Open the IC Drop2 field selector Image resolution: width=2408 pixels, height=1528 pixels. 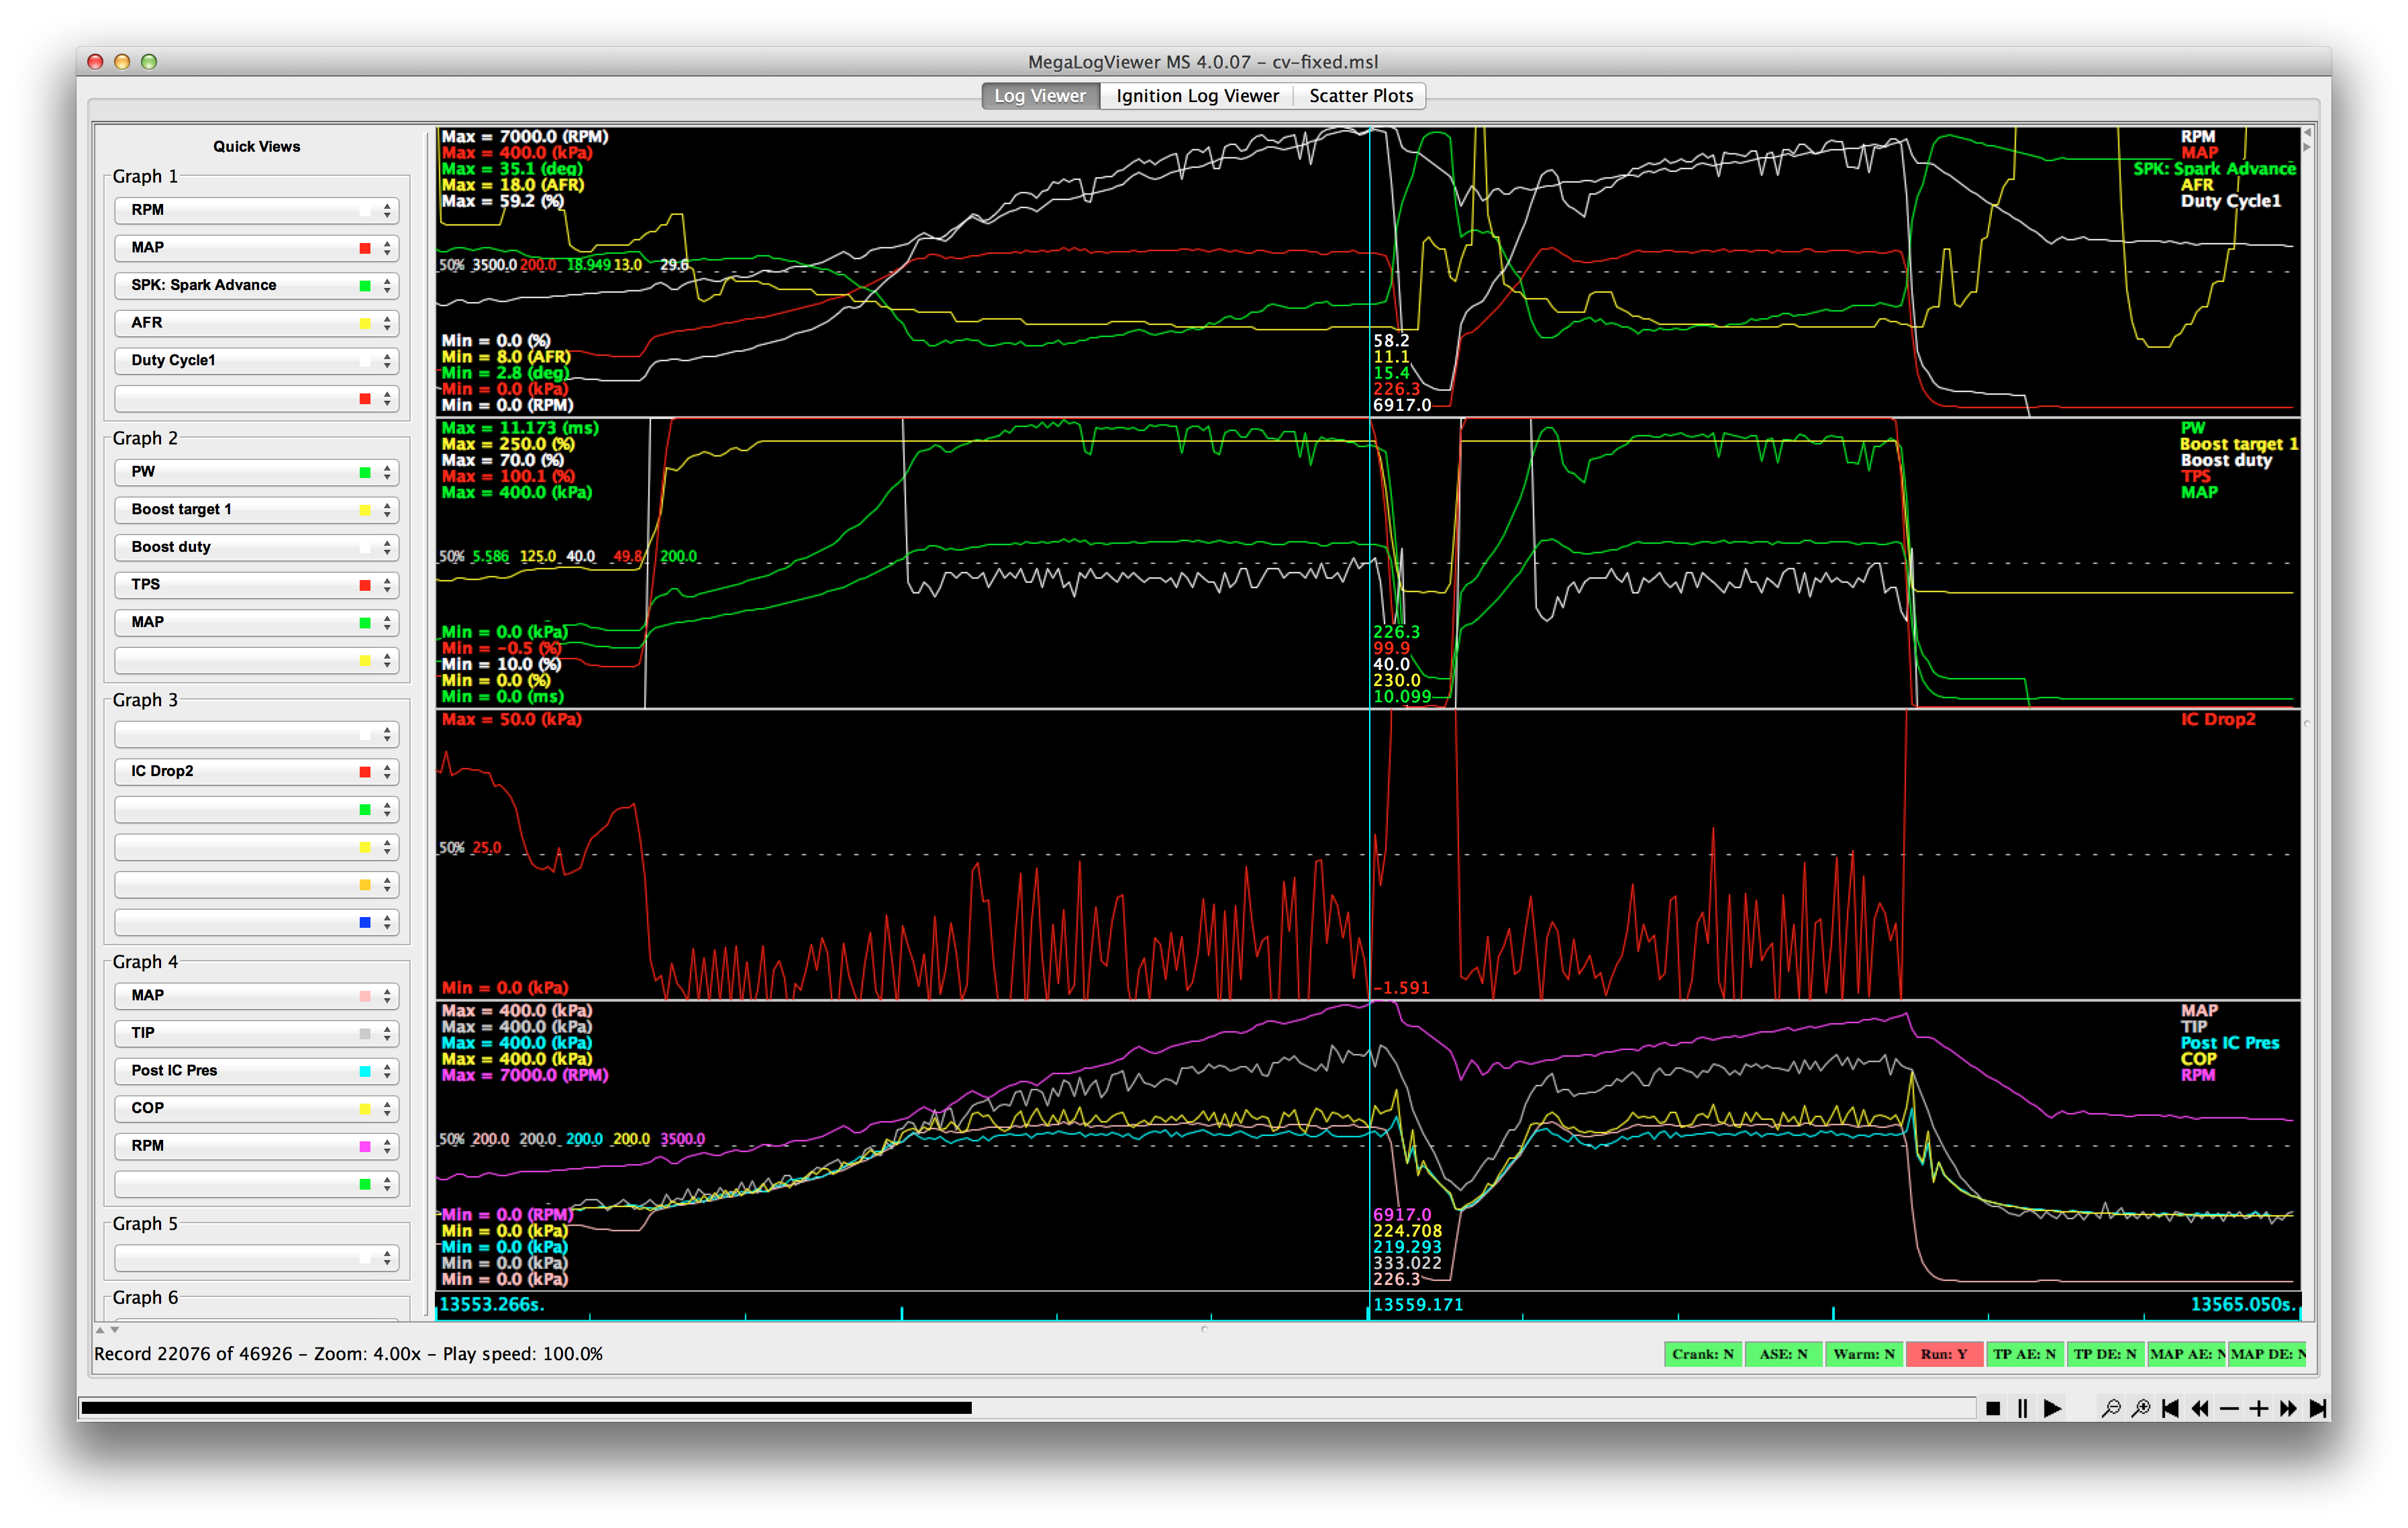[x=257, y=771]
